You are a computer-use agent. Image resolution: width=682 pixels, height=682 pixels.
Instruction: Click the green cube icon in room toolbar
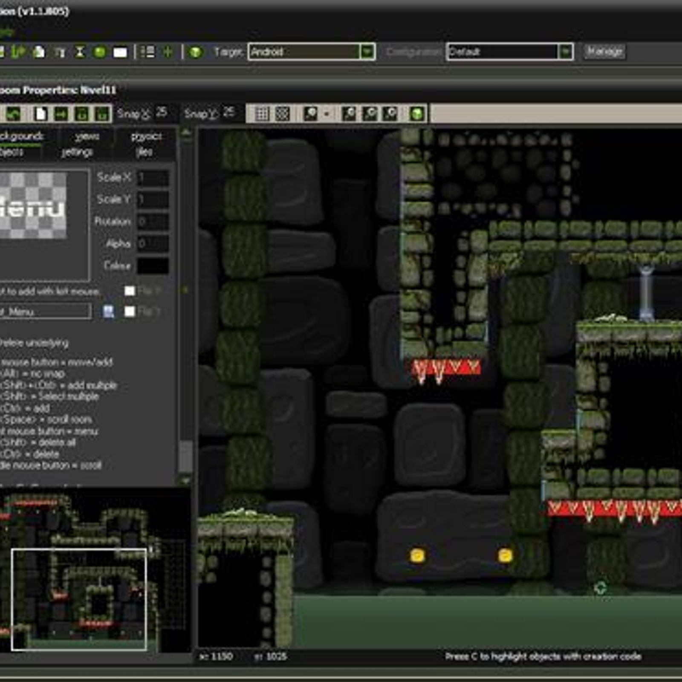(x=417, y=114)
